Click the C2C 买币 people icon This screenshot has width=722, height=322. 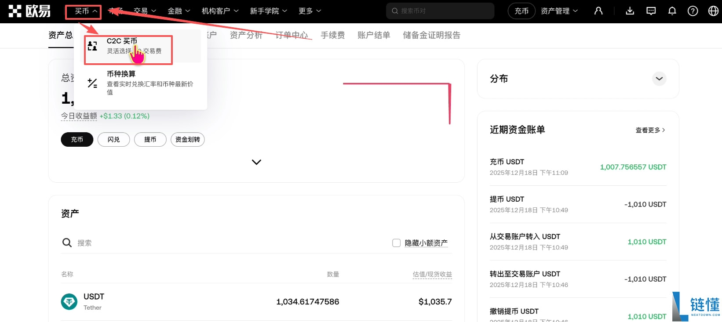click(92, 46)
